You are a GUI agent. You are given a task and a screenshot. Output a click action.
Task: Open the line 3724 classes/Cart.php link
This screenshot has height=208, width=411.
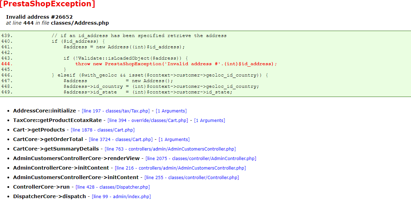pyautogui.click(x=121, y=140)
